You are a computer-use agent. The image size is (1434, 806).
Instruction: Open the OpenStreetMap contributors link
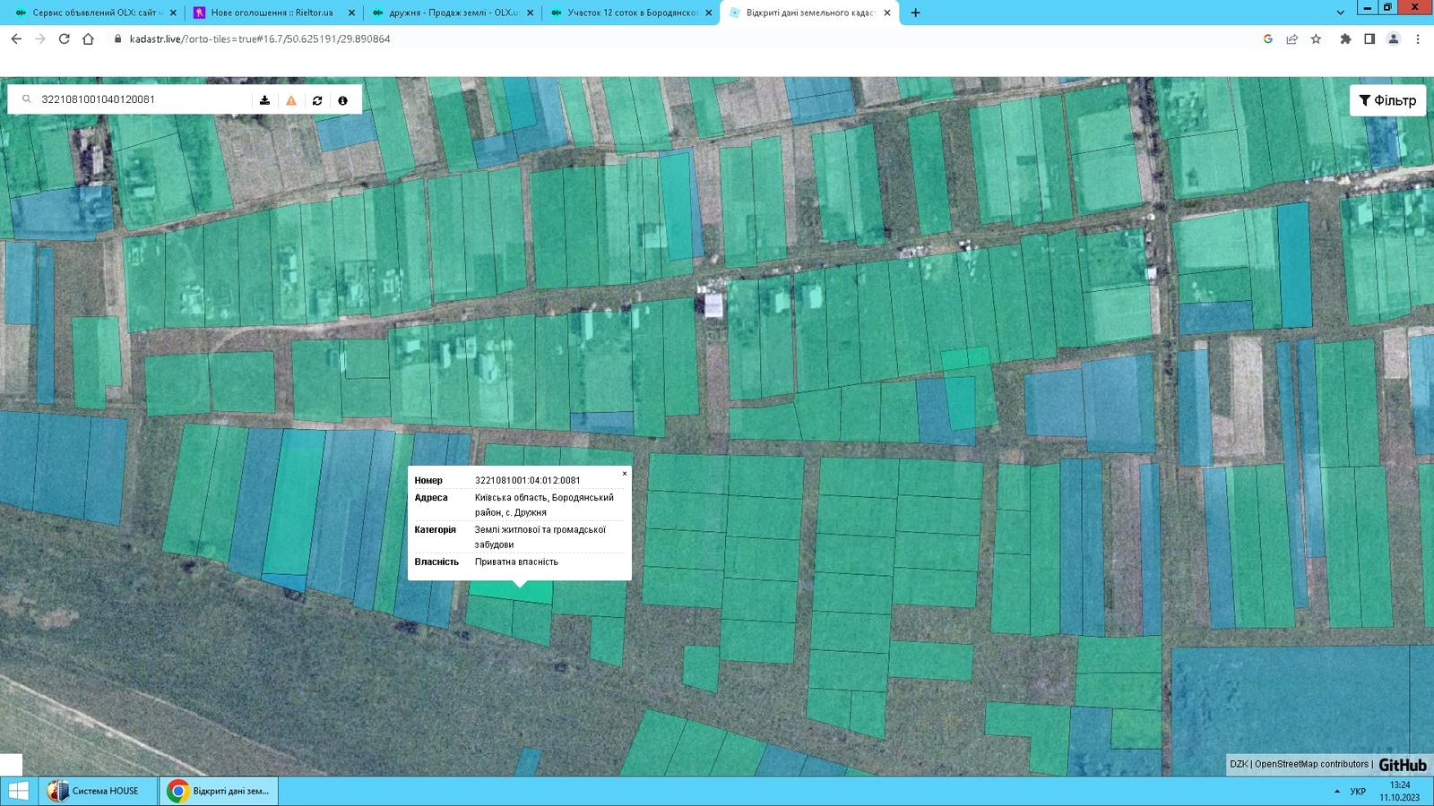(1311, 764)
